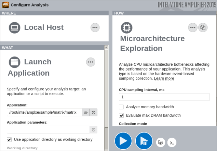This screenshot has height=151, width=217.
Task: Click the copy icon beside Microarchitecture Exploration
Action: (203, 27)
